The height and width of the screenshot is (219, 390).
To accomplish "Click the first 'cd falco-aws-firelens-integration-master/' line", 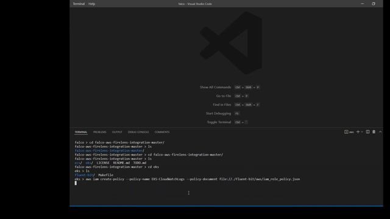I will click(119, 142).
